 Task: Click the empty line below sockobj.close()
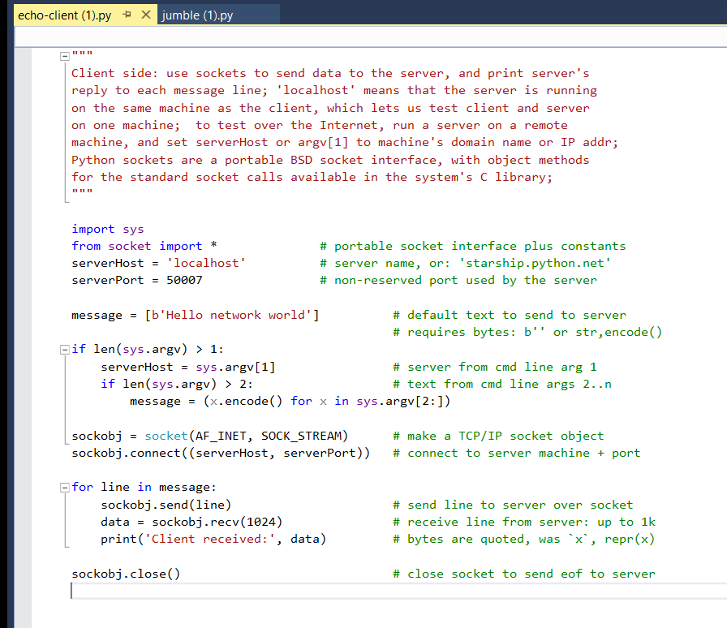(122, 591)
